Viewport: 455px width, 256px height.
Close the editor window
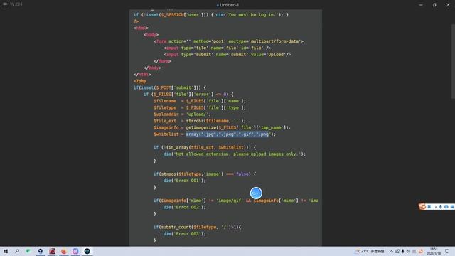tap(448, 5)
